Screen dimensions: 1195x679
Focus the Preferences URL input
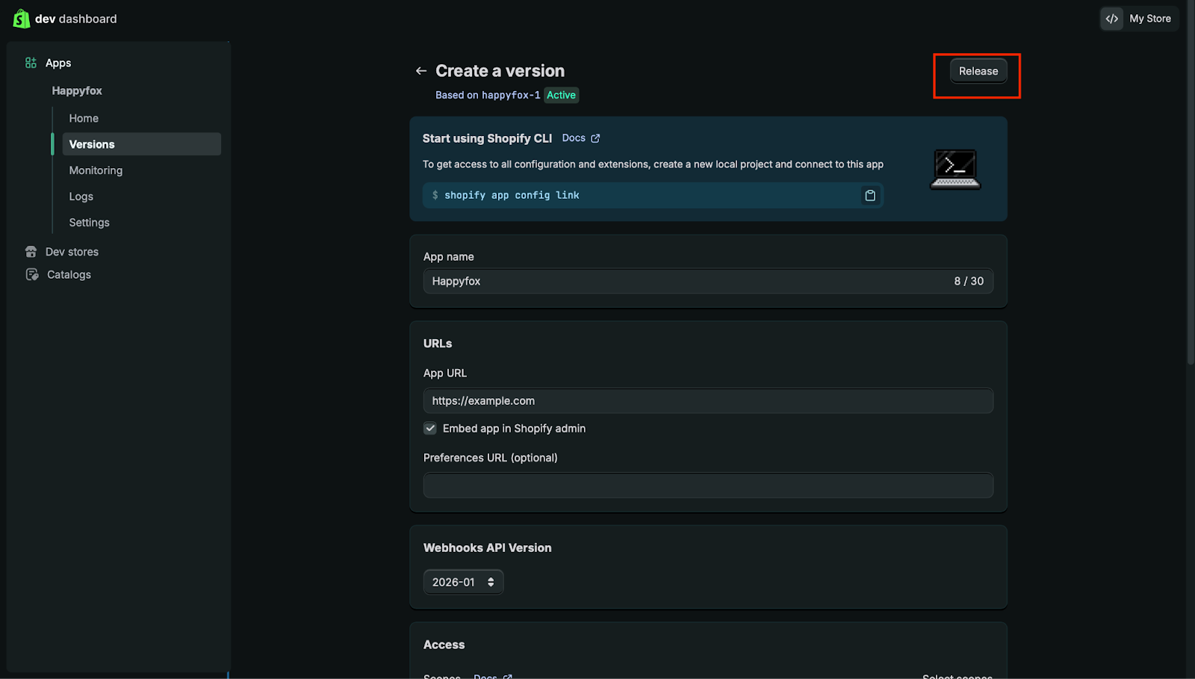[x=707, y=486]
